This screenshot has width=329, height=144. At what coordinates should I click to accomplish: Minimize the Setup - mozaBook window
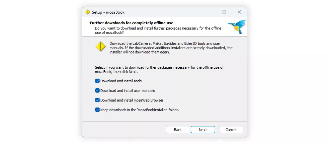click(x=209, y=12)
